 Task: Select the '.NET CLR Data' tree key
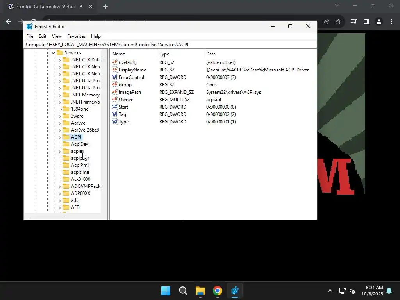pos(86,60)
